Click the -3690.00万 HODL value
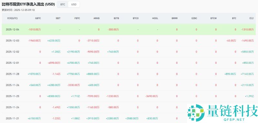Screen dimensions: 258x123 [151, 96]
